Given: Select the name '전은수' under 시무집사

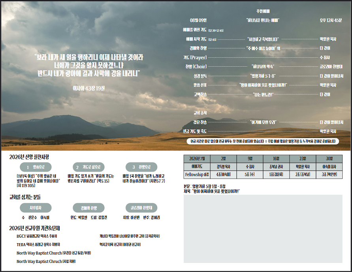Looking at the screenshot, I should (32, 218).
